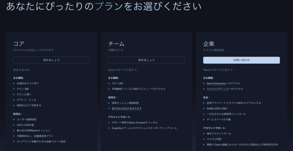The height and width of the screenshot is (151, 293).
Task: Click the デビンに聞く feature
Action: tap(24, 94)
